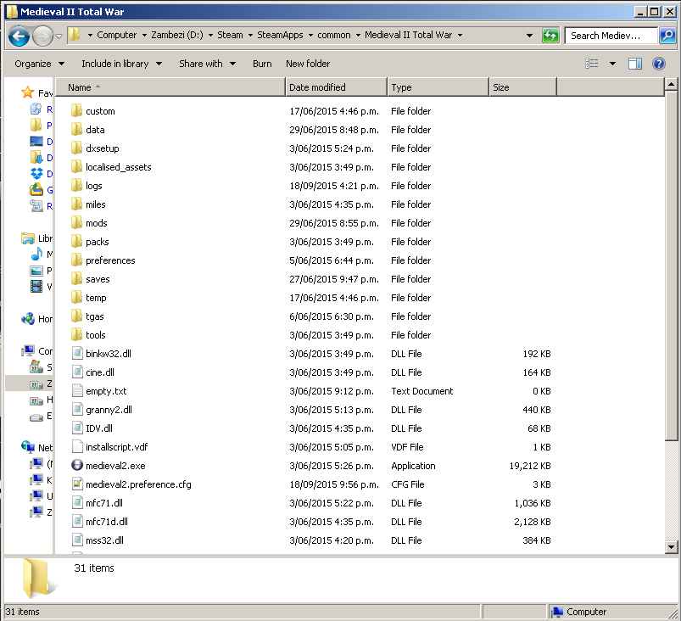Toggle the preview pane icon
Image resolution: width=681 pixels, height=621 pixels.
(635, 64)
